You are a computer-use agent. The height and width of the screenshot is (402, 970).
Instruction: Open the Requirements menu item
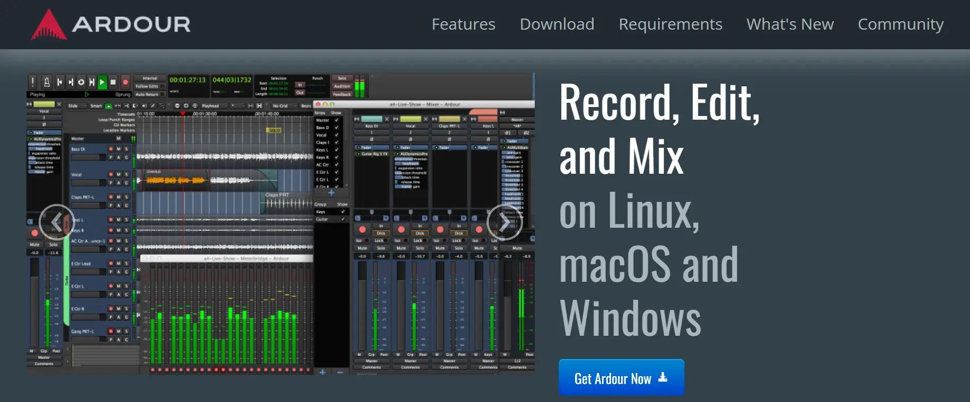click(x=670, y=24)
